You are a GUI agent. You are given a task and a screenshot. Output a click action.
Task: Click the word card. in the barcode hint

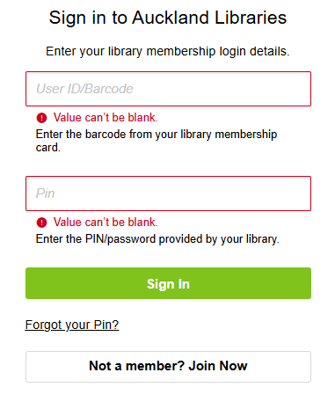tap(48, 148)
